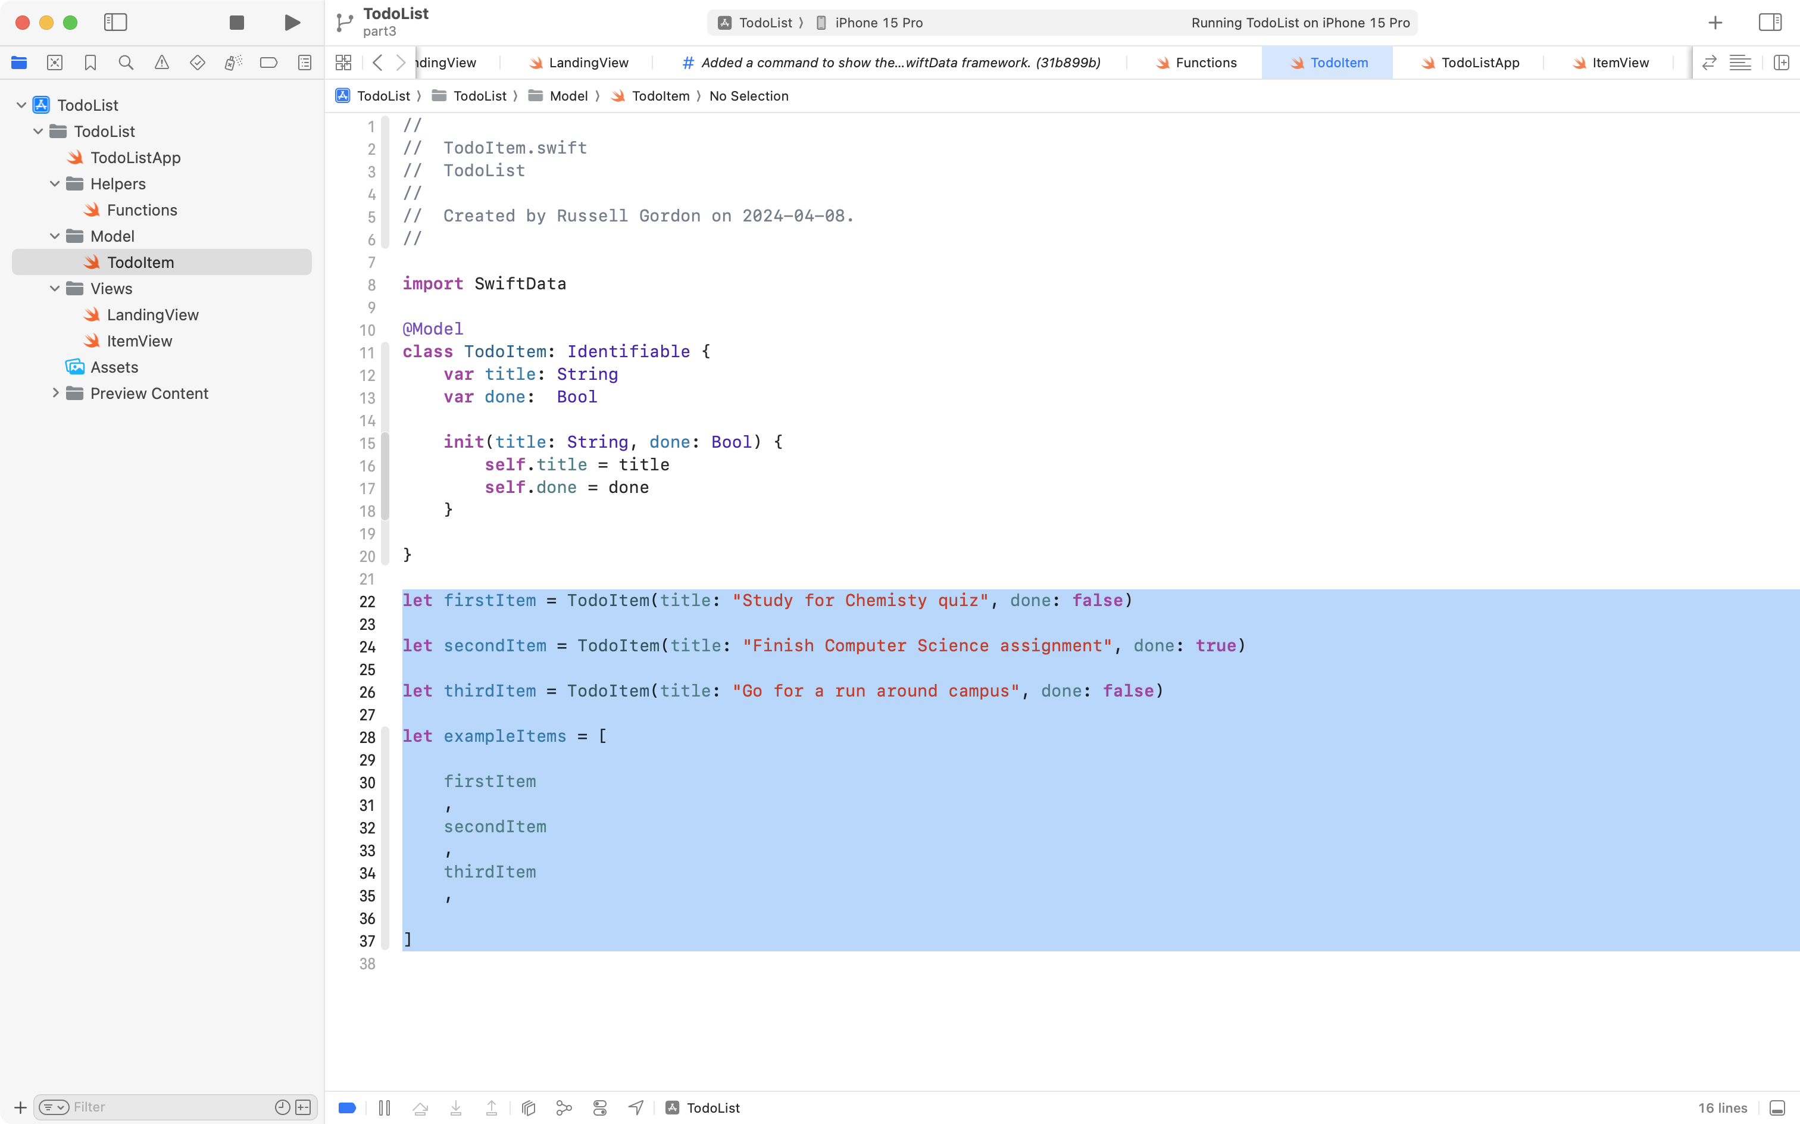
Task: Open the Issue navigator warning icon
Action: (x=162, y=63)
